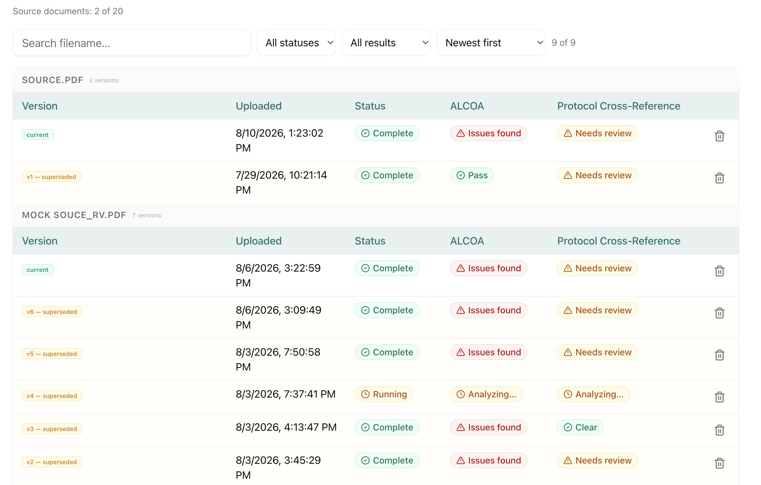This screenshot has height=485, width=761.
Task: Click the Clear badge in v3 row
Action: 580,427
